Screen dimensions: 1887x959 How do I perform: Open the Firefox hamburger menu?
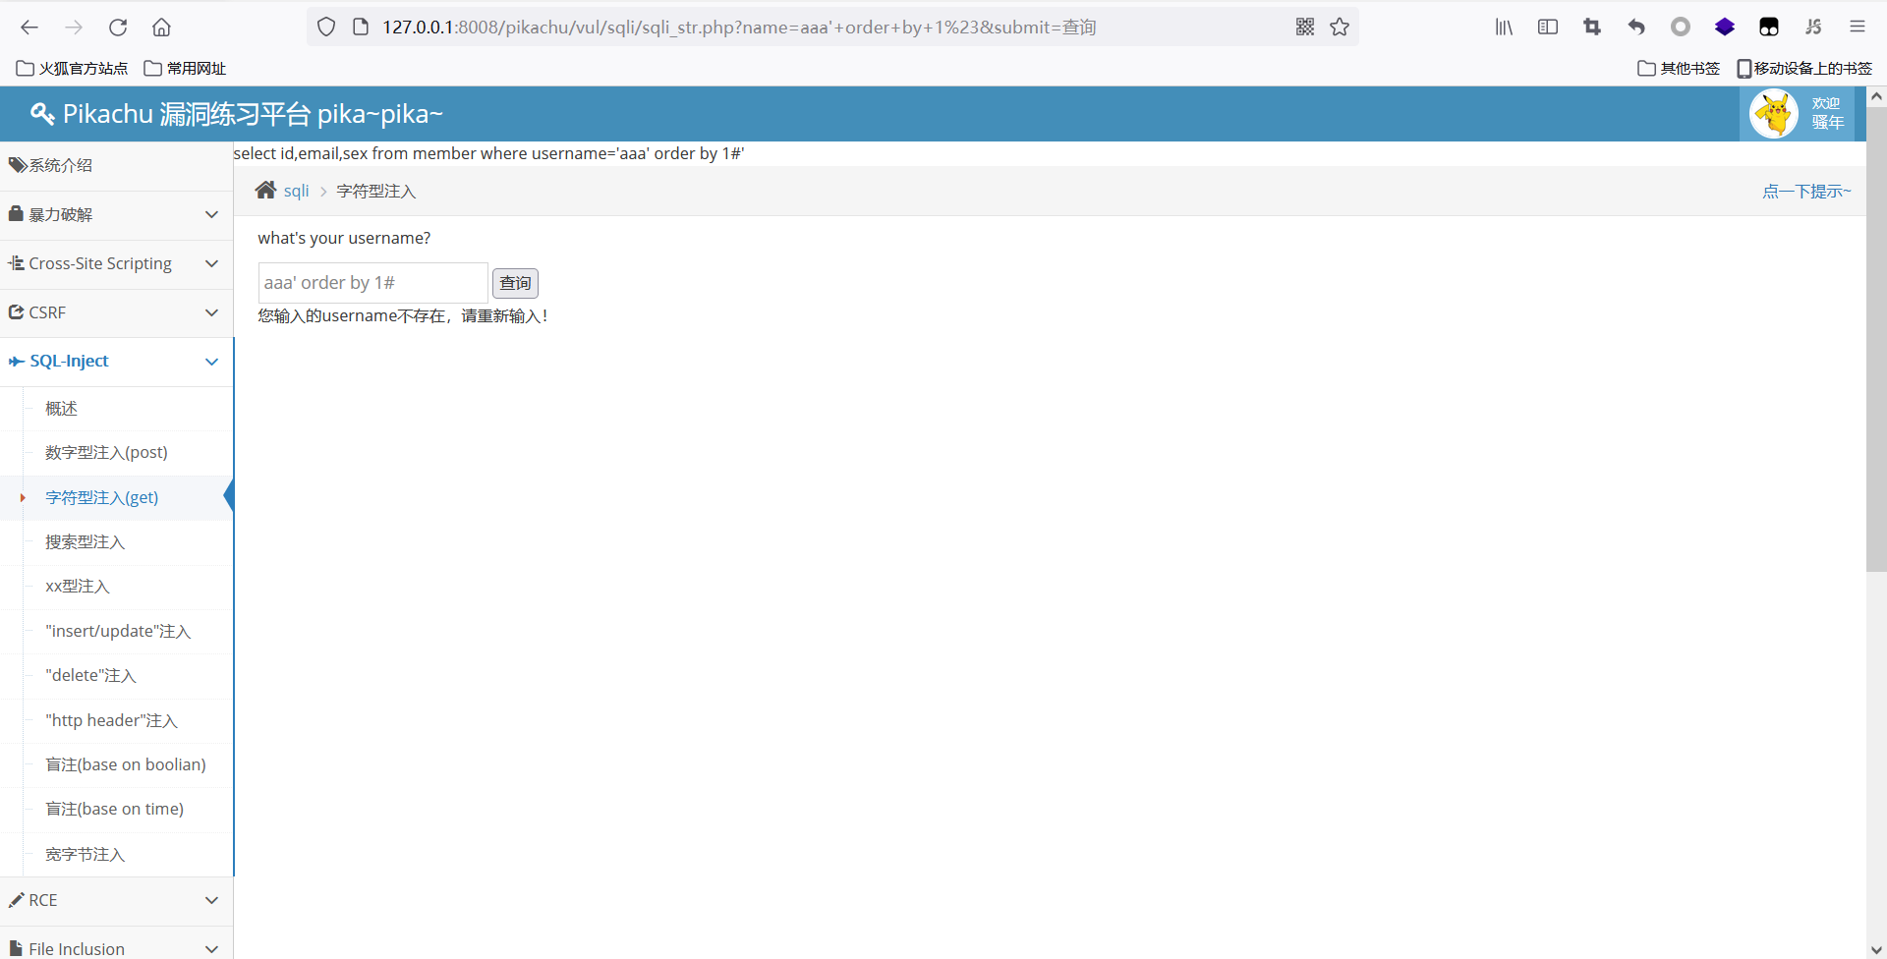1858,28
